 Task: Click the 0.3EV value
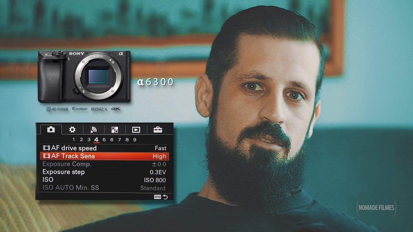[x=158, y=172]
